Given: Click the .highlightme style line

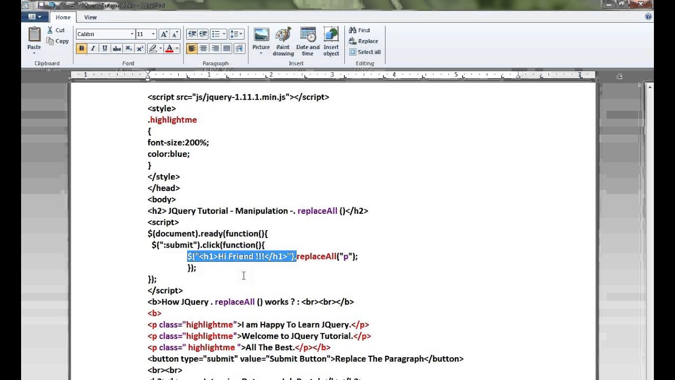Looking at the screenshot, I should tap(172, 120).
